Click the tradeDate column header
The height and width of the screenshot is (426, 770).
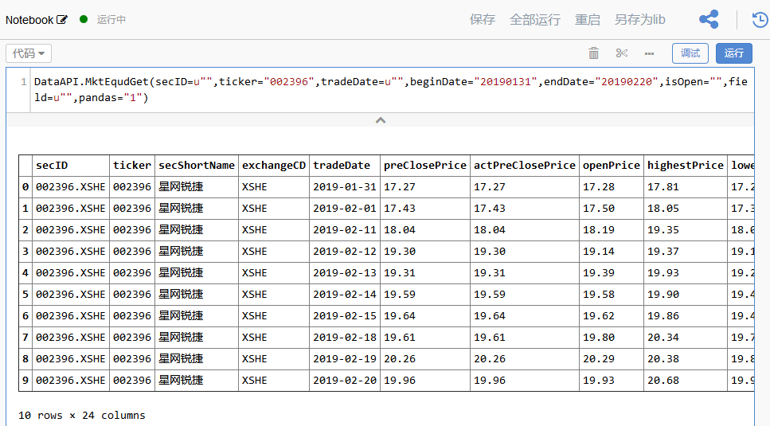pos(344,166)
